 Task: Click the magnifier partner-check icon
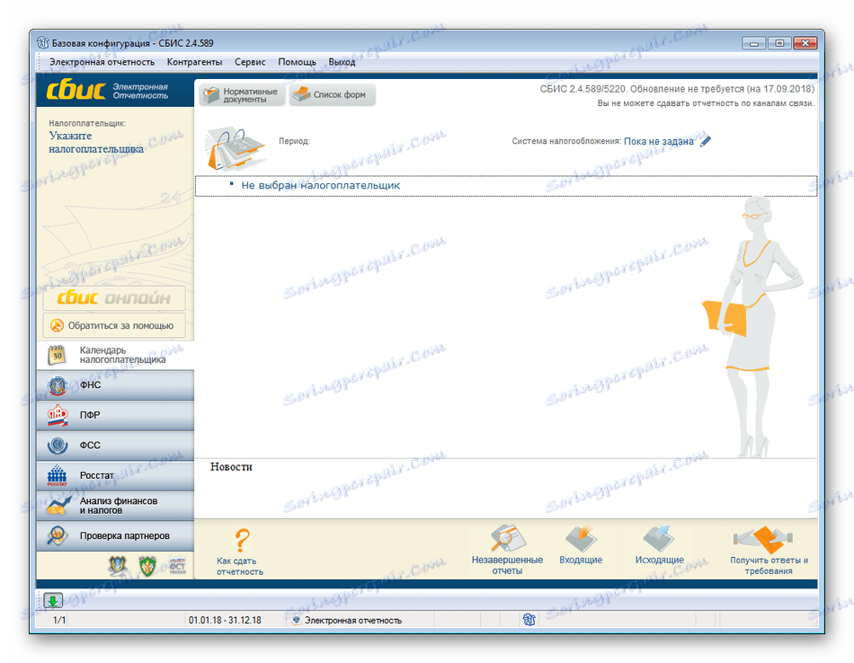[x=58, y=536]
